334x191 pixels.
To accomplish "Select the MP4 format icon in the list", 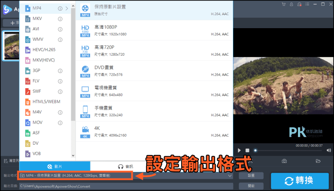I will [28, 8].
